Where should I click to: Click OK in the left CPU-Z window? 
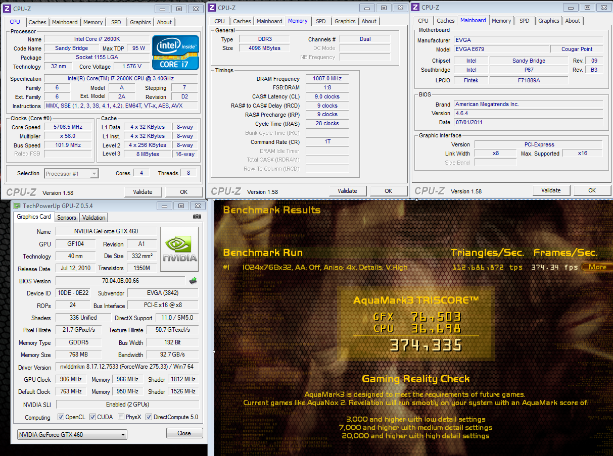click(184, 192)
